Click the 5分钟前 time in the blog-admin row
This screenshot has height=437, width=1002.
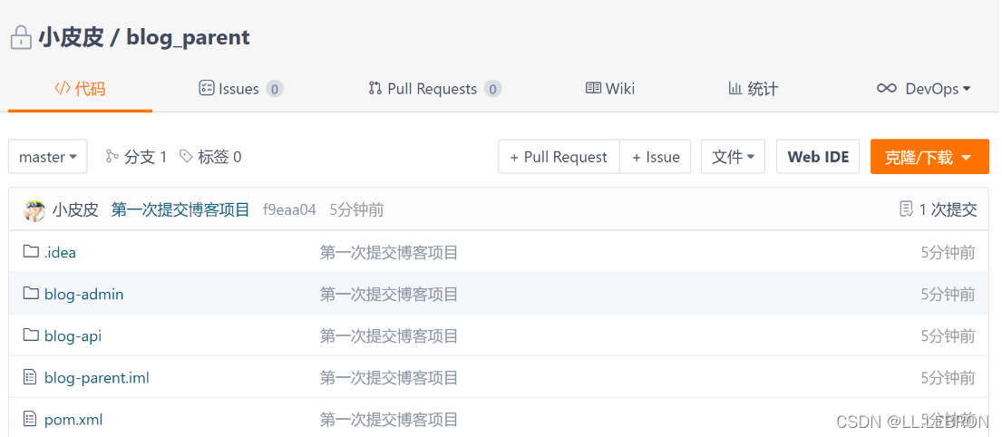click(x=948, y=294)
